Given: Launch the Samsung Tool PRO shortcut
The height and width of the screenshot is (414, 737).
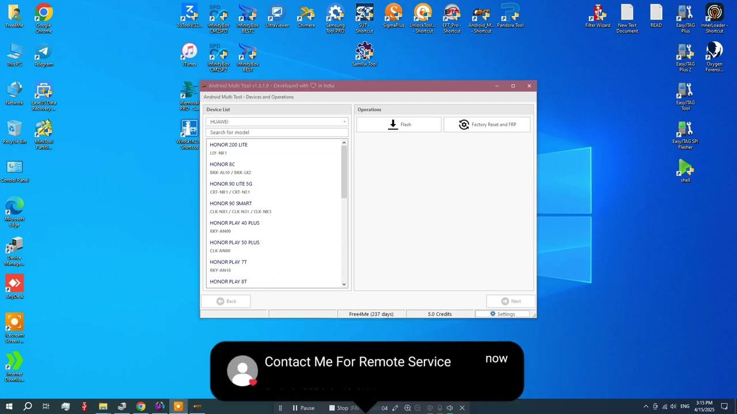Looking at the screenshot, I should [x=335, y=19].
